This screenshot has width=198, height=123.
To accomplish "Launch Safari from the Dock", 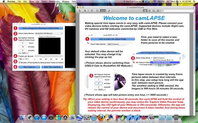I will 94,117.
